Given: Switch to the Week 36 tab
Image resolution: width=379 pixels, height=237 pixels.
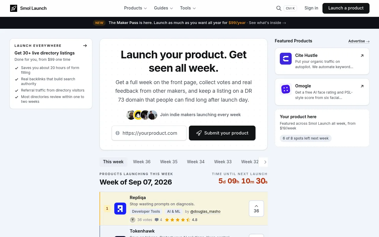Looking at the screenshot, I should (x=142, y=162).
